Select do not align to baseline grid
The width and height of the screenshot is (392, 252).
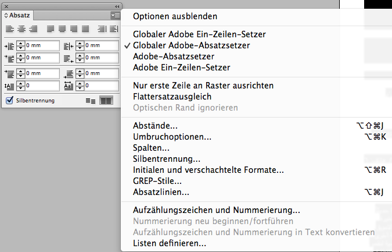point(91,101)
